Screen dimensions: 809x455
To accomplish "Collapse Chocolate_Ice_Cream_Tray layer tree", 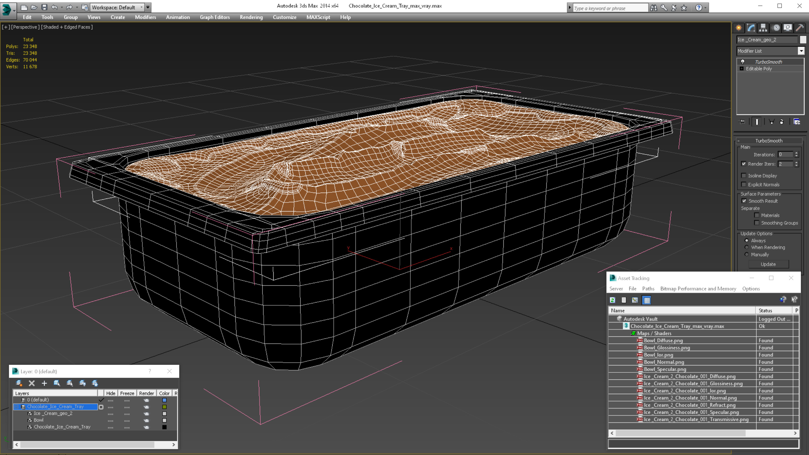I will click(x=16, y=407).
